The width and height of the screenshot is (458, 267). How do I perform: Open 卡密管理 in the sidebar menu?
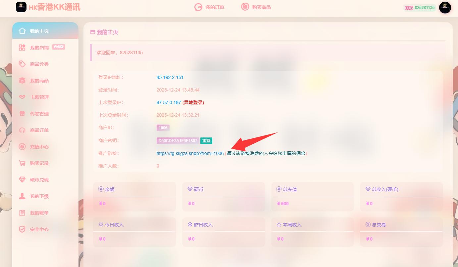[39, 97]
